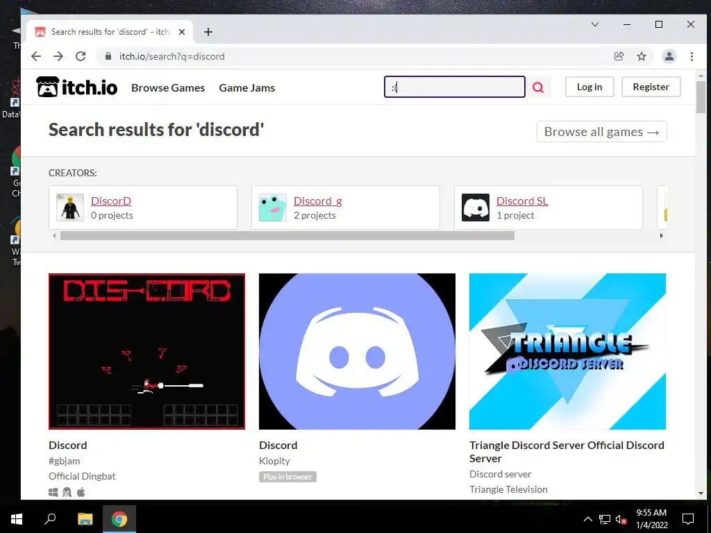Open the Discord_g creator link

[x=318, y=201]
